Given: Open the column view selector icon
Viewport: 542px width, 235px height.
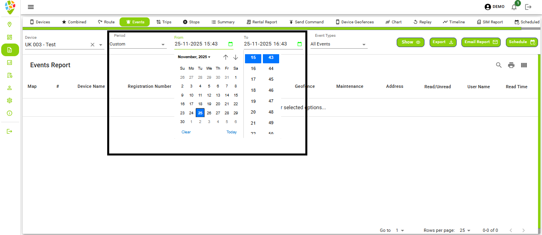Looking at the screenshot, I should pos(524,65).
